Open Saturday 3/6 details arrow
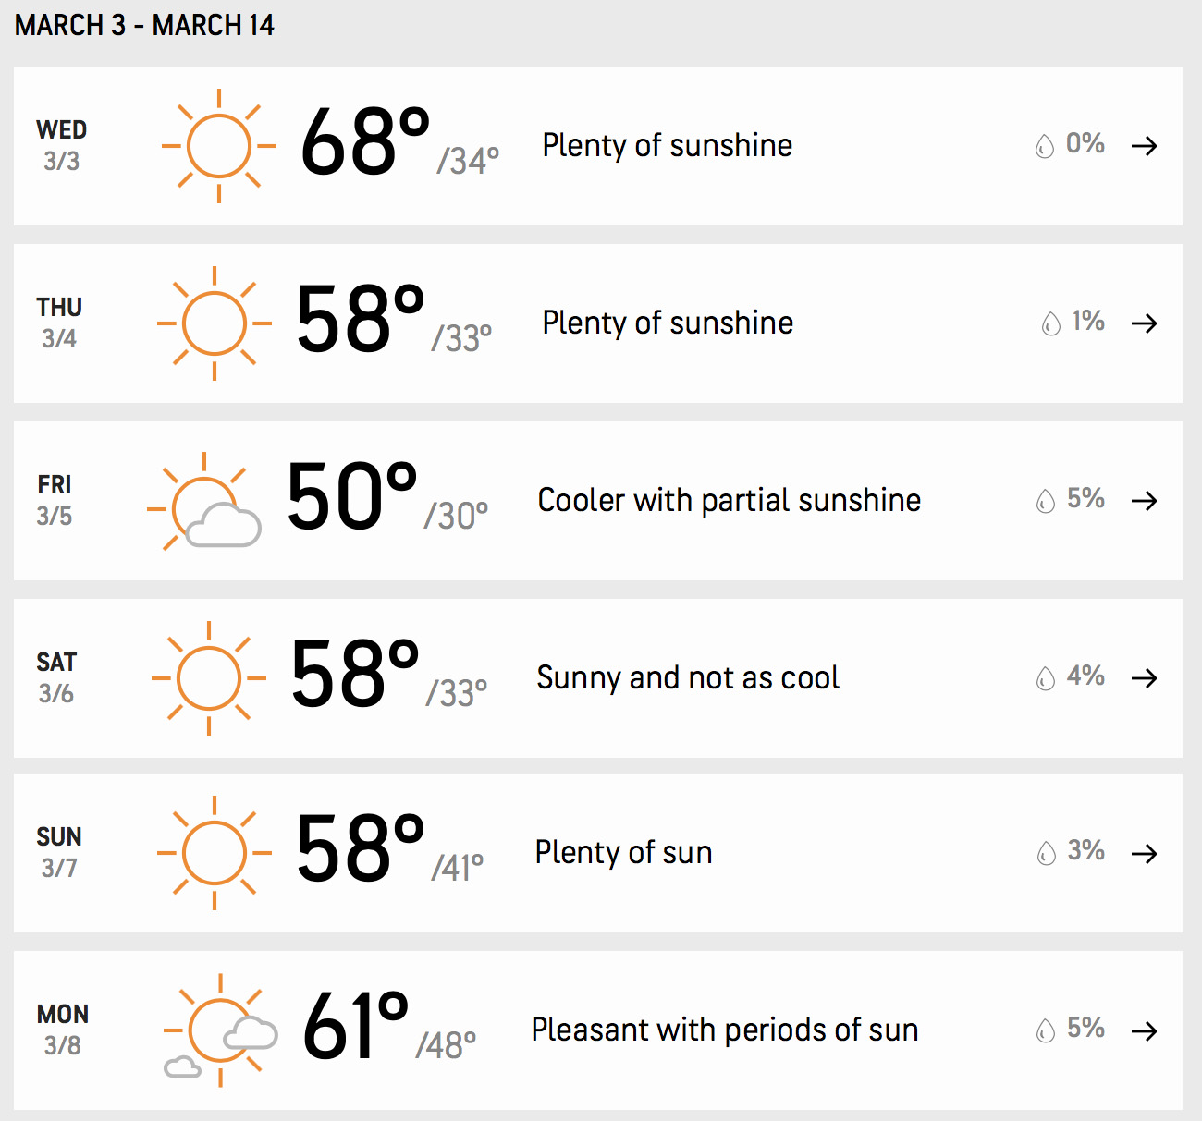This screenshot has width=1202, height=1121. click(x=1145, y=678)
